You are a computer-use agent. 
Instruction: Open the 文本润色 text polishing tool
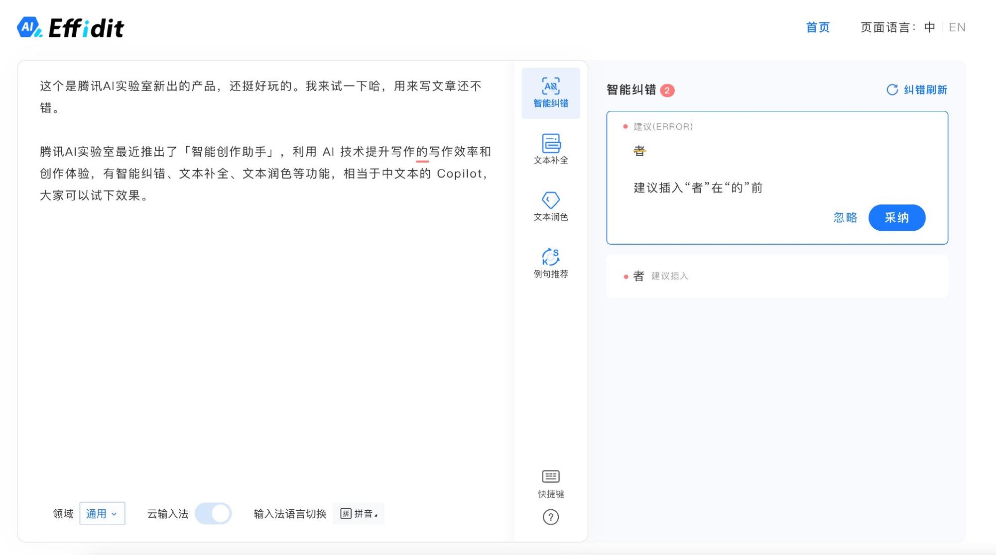[x=550, y=206]
